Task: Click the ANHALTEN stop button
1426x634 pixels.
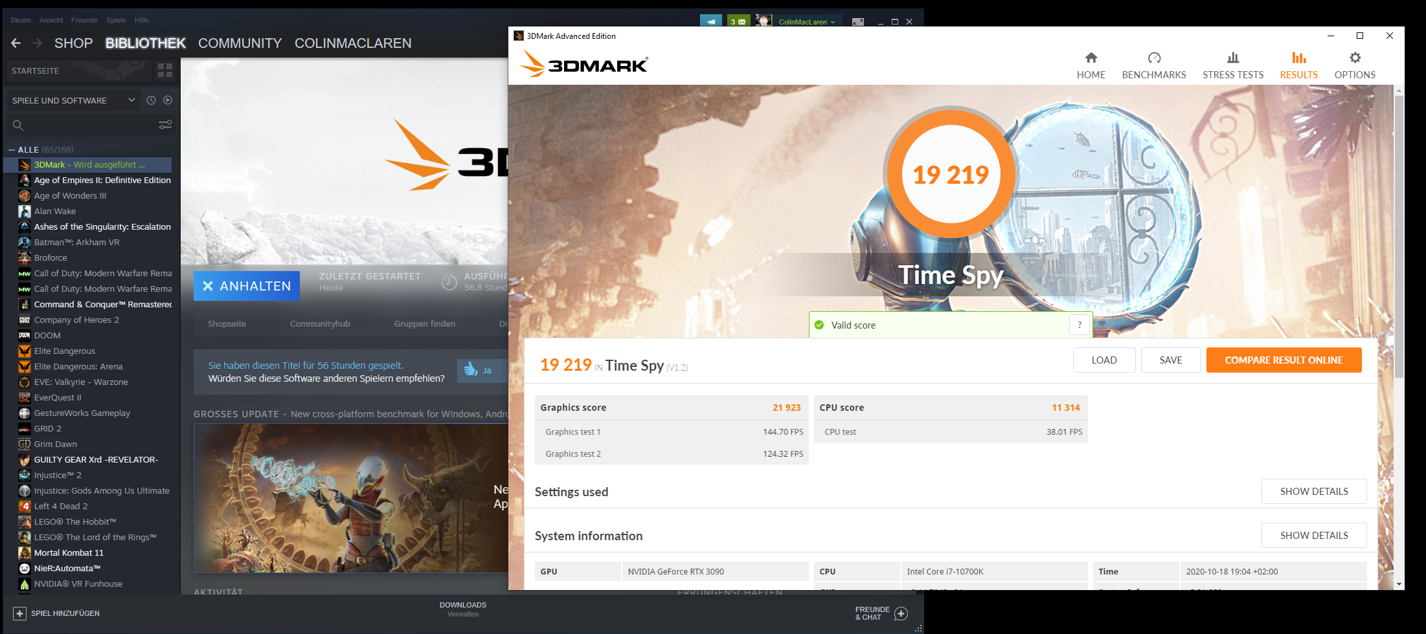Action: (247, 286)
